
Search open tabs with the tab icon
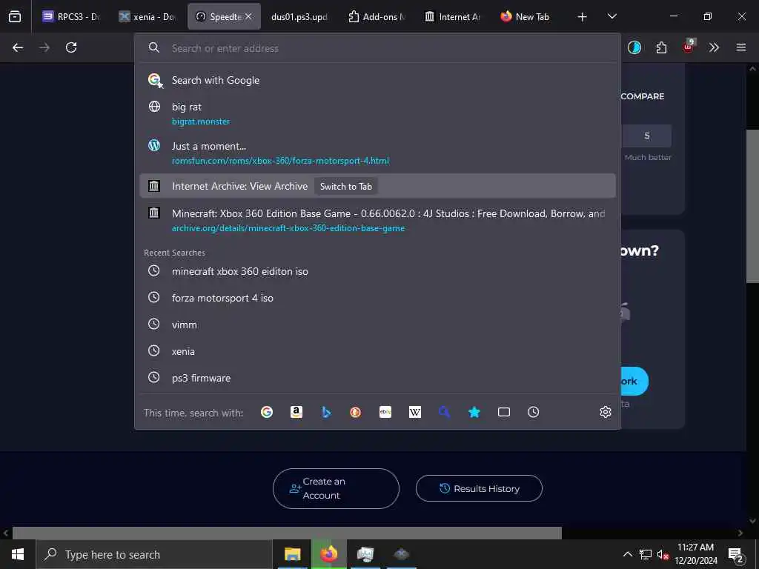coord(504,412)
